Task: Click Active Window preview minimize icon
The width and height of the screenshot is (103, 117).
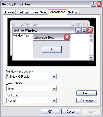Action: (x=78, y=30)
